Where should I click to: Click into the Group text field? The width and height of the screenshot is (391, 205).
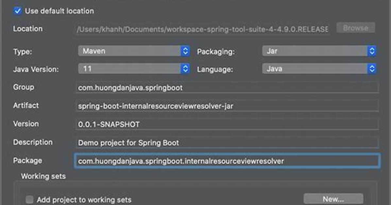click(227, 88)
